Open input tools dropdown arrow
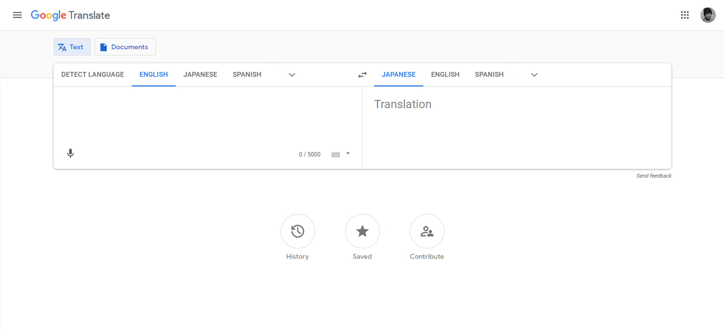The width and height of the screenshot is (724, 335). click(x=348, y=153)
